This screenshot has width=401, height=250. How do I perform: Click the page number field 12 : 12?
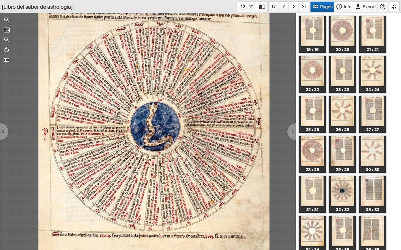click(x=247, y=7)
